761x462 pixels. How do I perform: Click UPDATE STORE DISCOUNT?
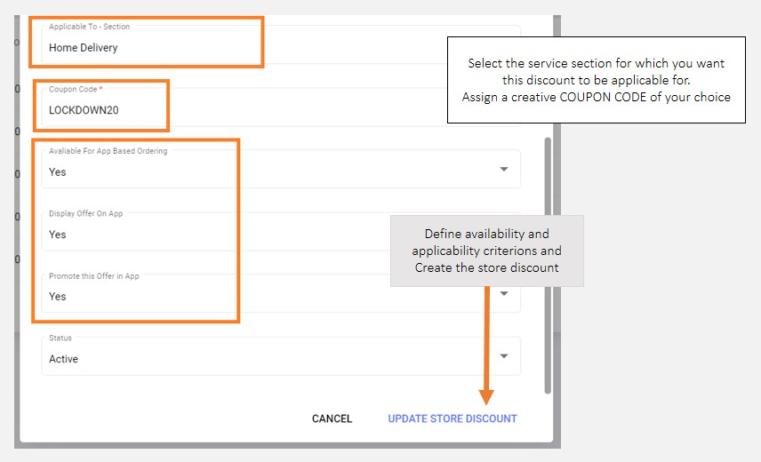click(452, 418)
